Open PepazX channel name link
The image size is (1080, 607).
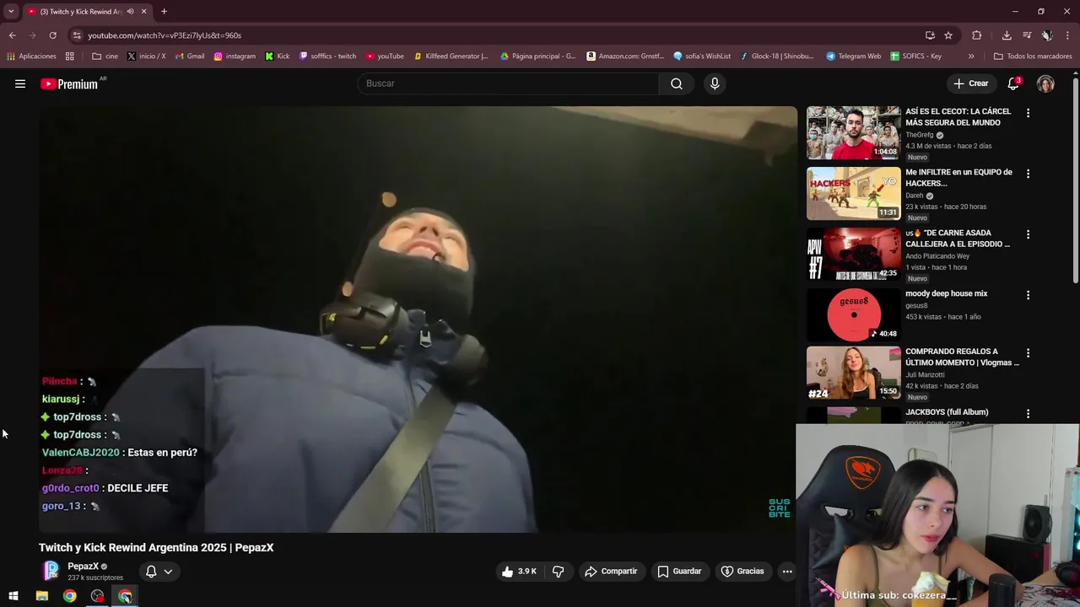(83, 567)
